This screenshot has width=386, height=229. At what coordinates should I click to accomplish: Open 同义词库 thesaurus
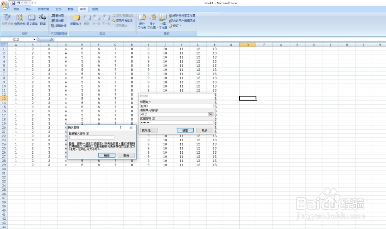coord(32,19)
